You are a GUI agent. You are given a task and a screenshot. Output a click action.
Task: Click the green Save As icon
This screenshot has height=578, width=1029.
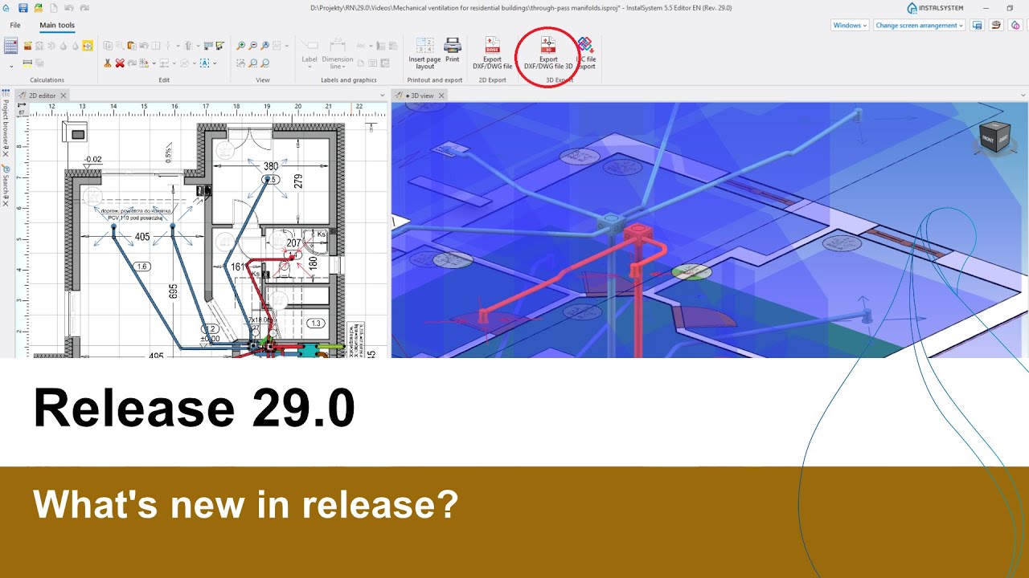pyautogui.click(x=39, y=8)
